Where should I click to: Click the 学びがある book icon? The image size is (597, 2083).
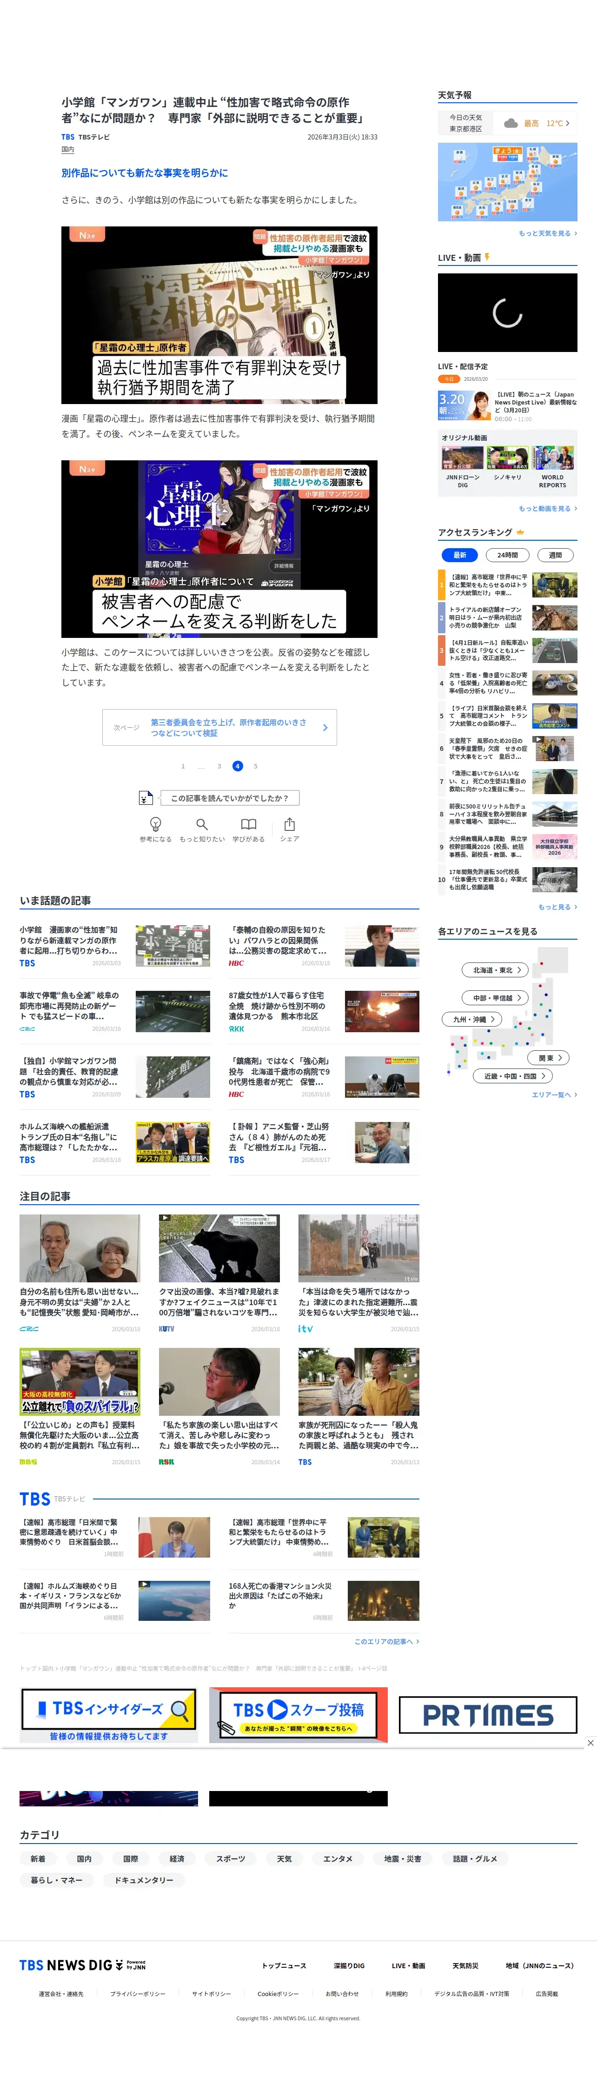248,824
